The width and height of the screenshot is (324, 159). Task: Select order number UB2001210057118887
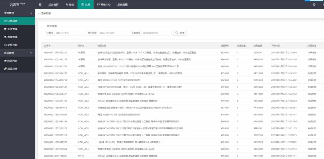[x=55, y=156]
